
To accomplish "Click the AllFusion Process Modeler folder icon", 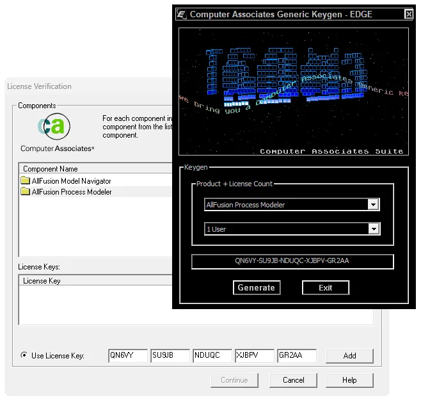I will click(x=26, y=192).
